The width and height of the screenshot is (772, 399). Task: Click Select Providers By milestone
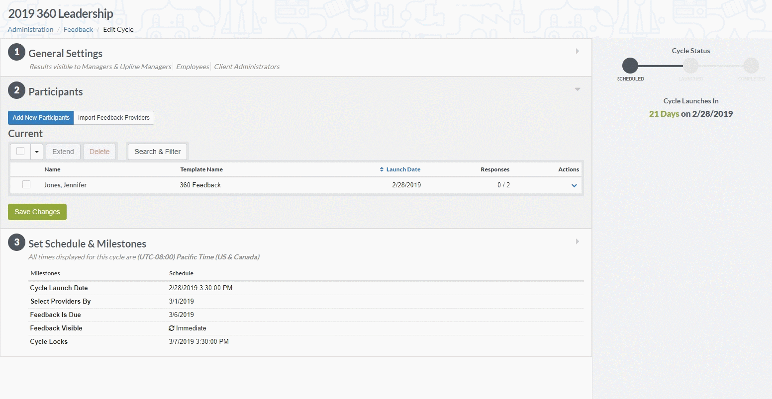[x=60, y=301]
